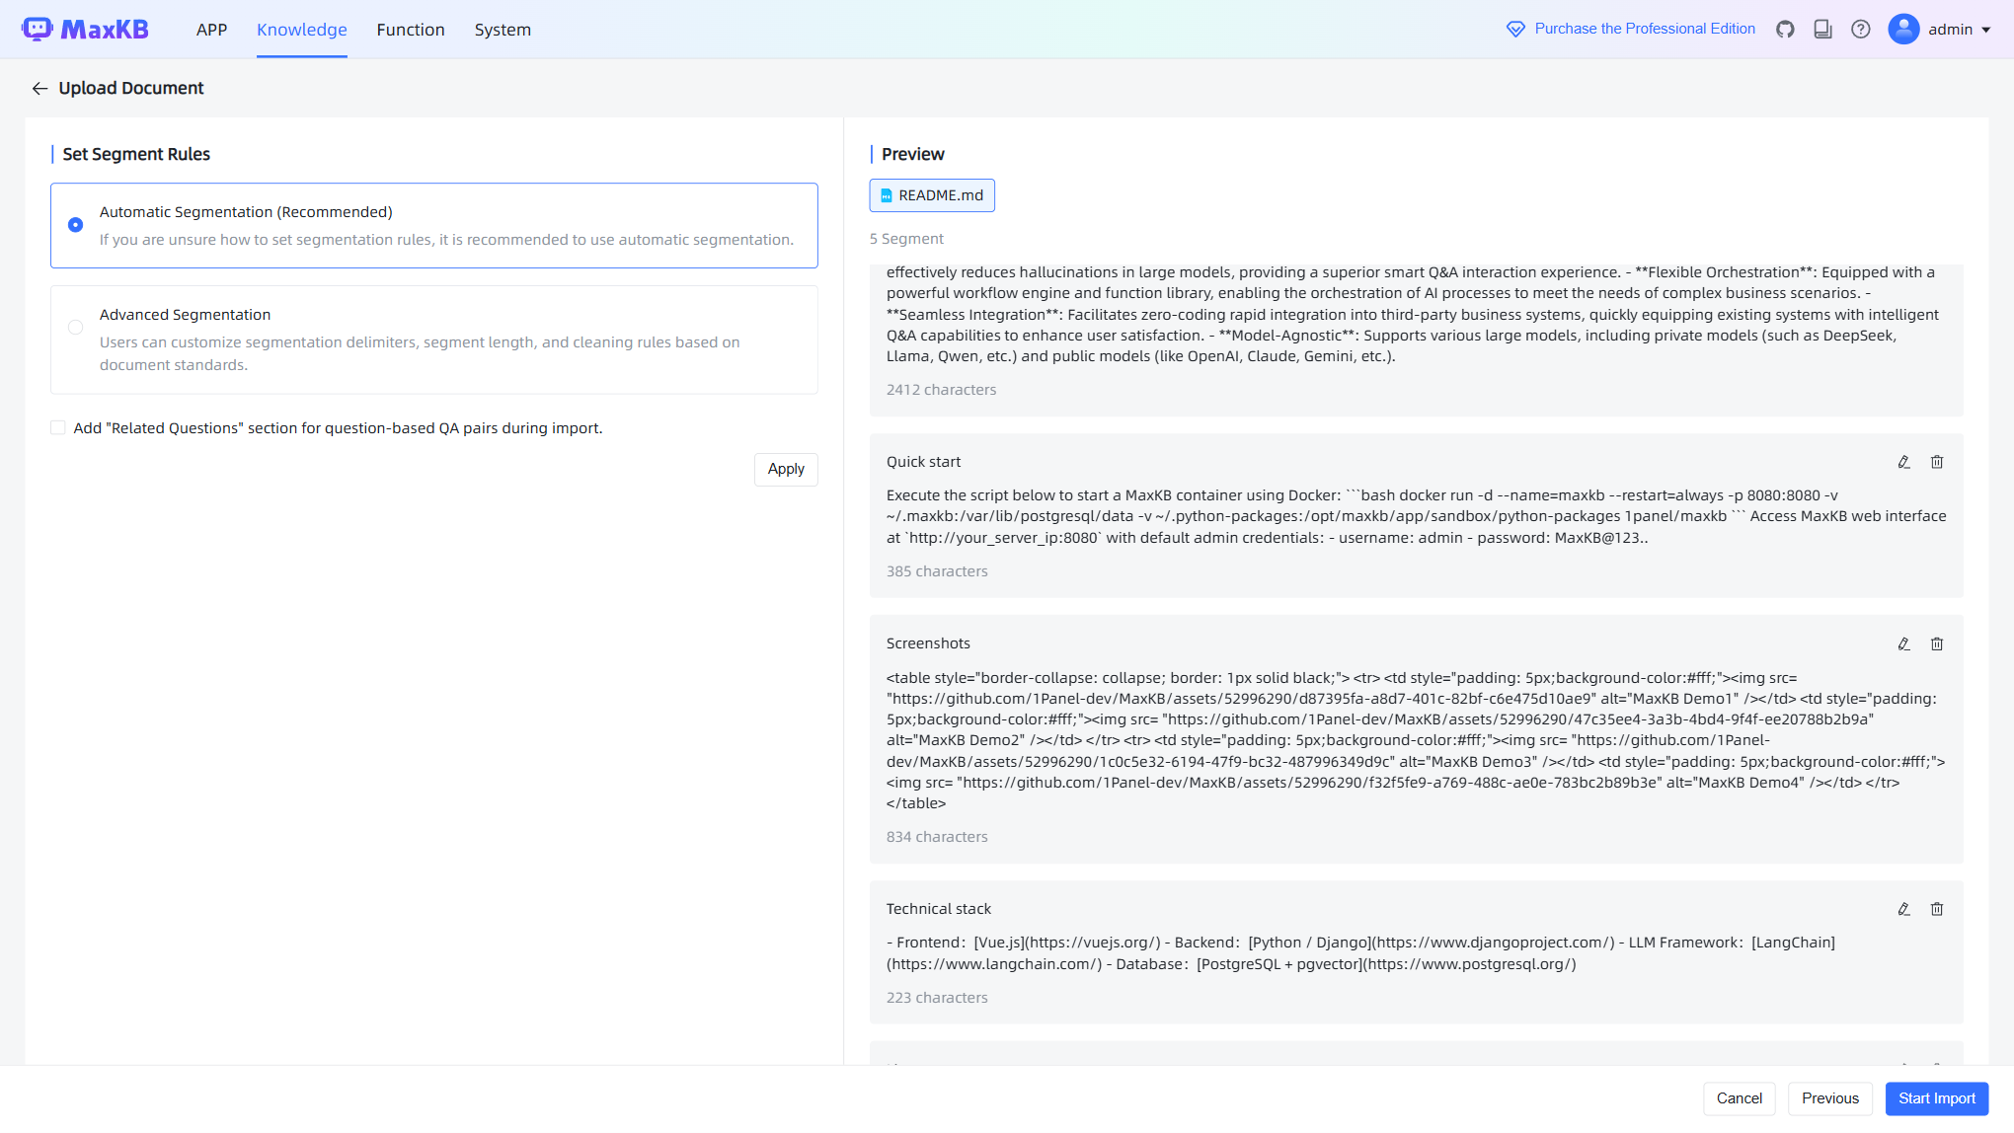Click Purchase the Professional Edition link

tap(1644, 29)
